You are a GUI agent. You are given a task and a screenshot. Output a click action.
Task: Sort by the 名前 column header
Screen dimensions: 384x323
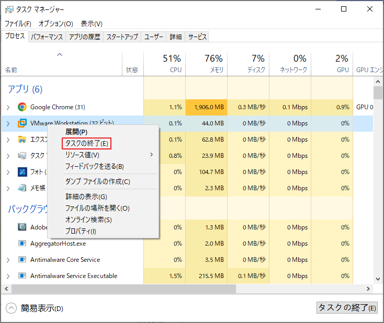[62, 64]
